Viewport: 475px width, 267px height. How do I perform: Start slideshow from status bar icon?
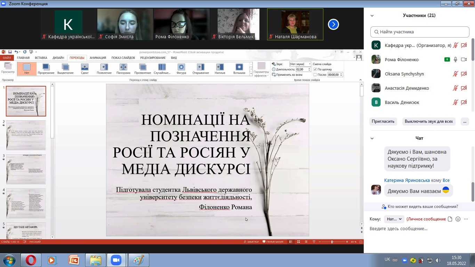point(314,242)
